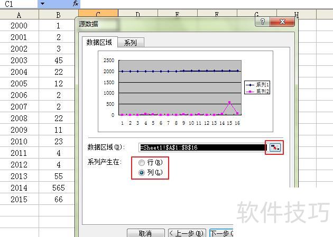
Task: Click cell containing 2003
Action: (19, 61)
